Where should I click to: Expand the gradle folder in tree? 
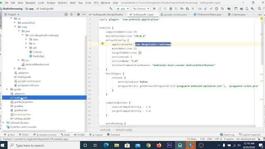[7, 89]
